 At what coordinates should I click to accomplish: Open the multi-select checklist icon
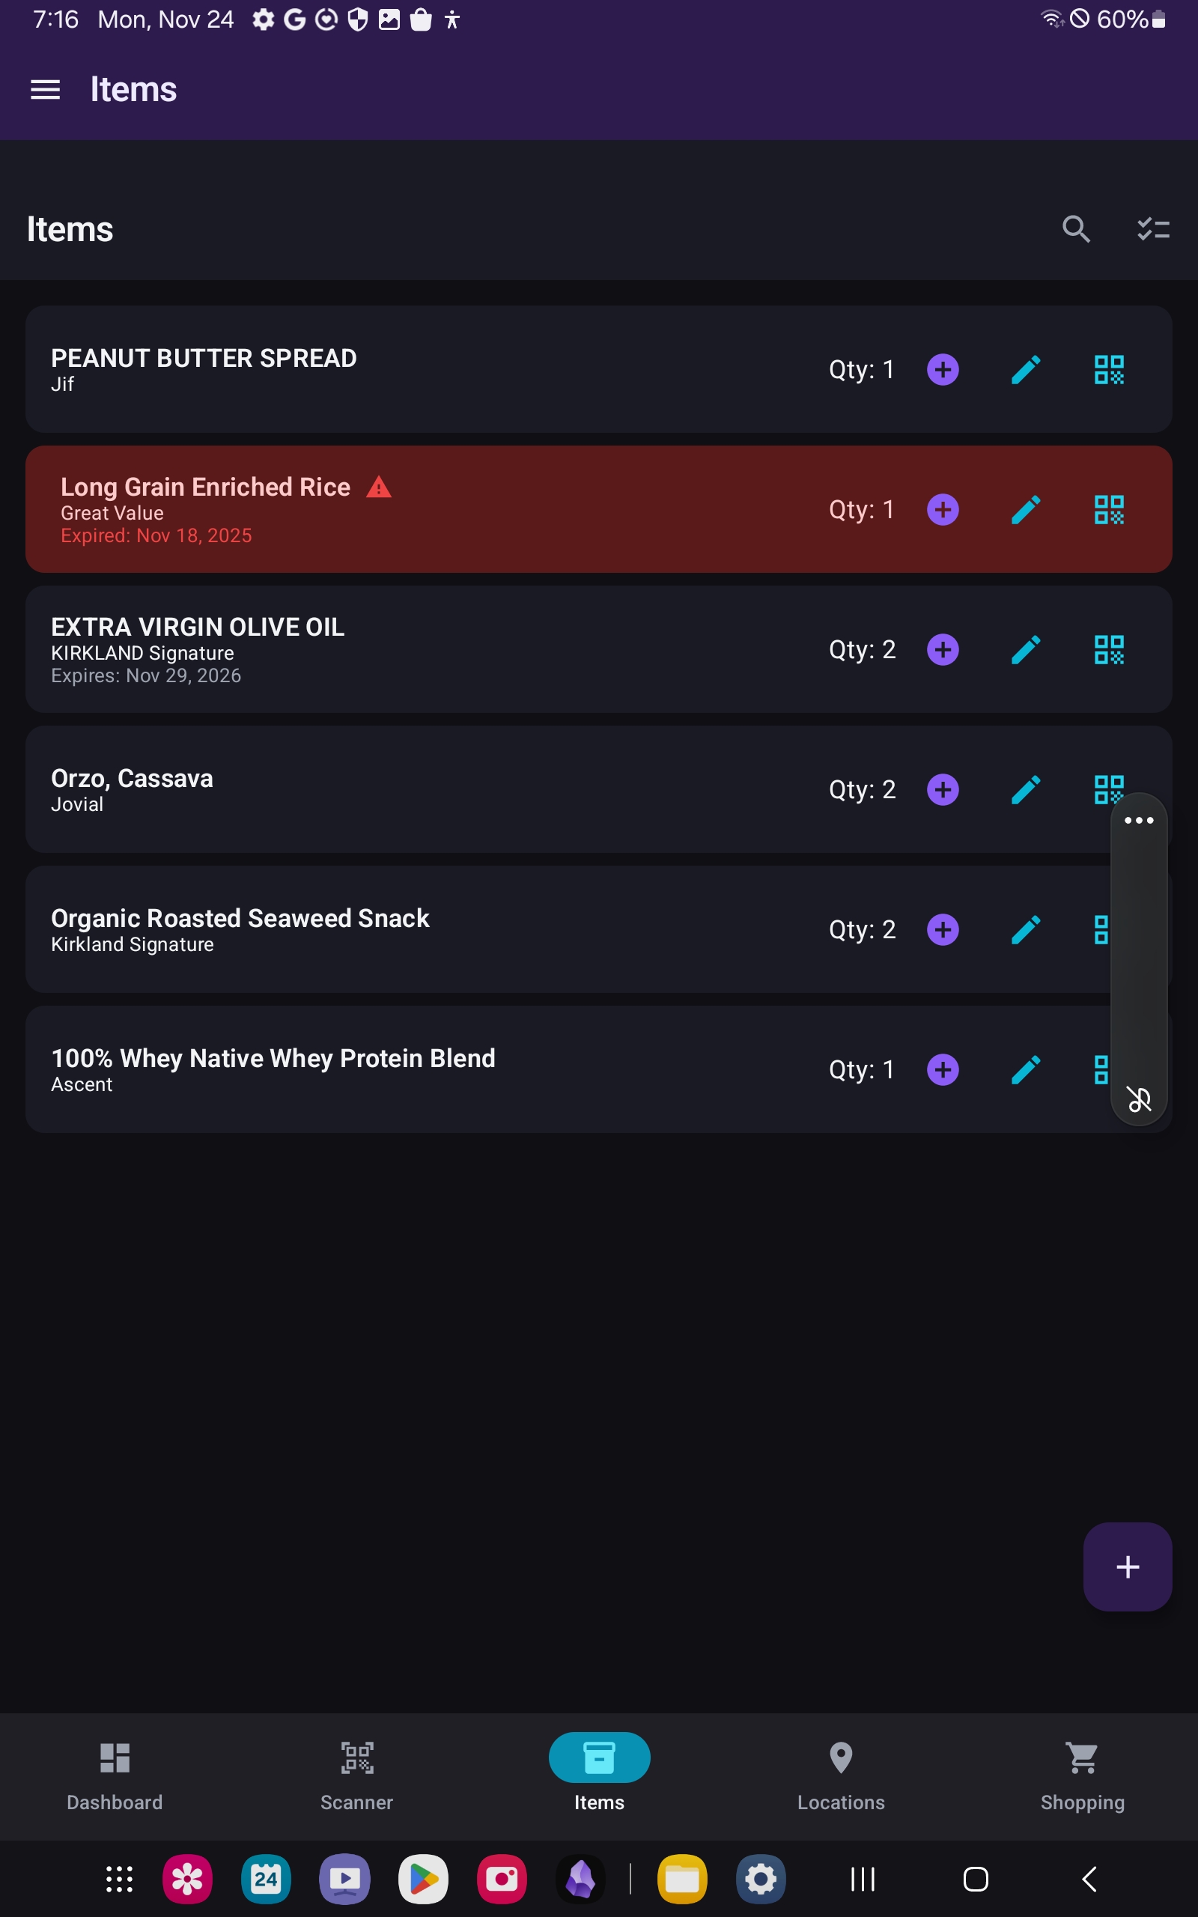click(1153, 230)
